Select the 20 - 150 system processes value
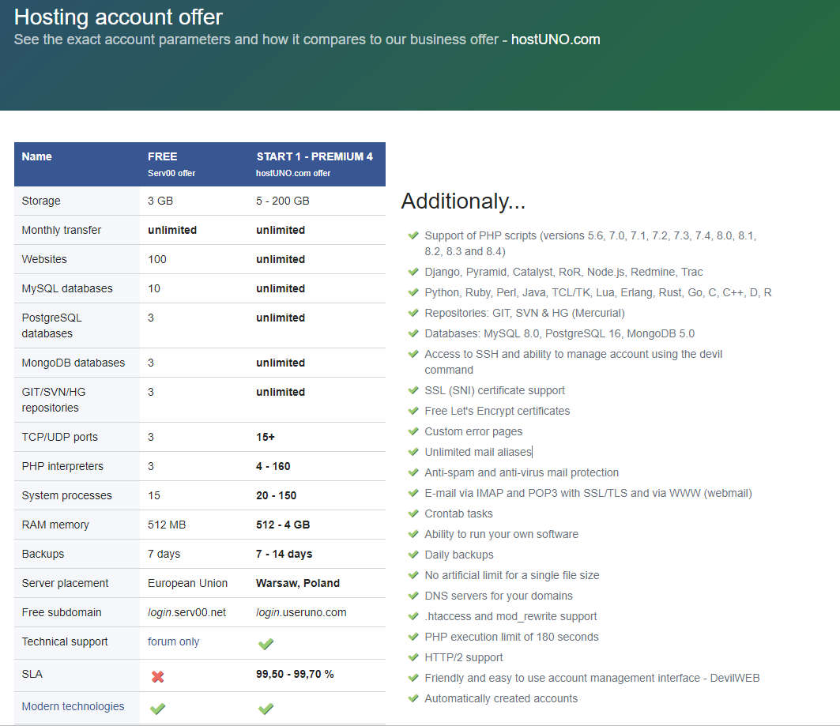Viewport: 840px width, 726px height. 276,496
